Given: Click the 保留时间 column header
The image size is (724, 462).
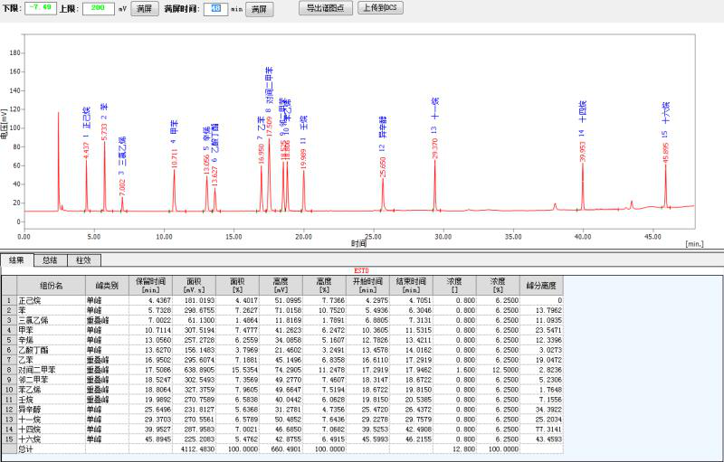Looking at the screenshot, I should 150,285.
